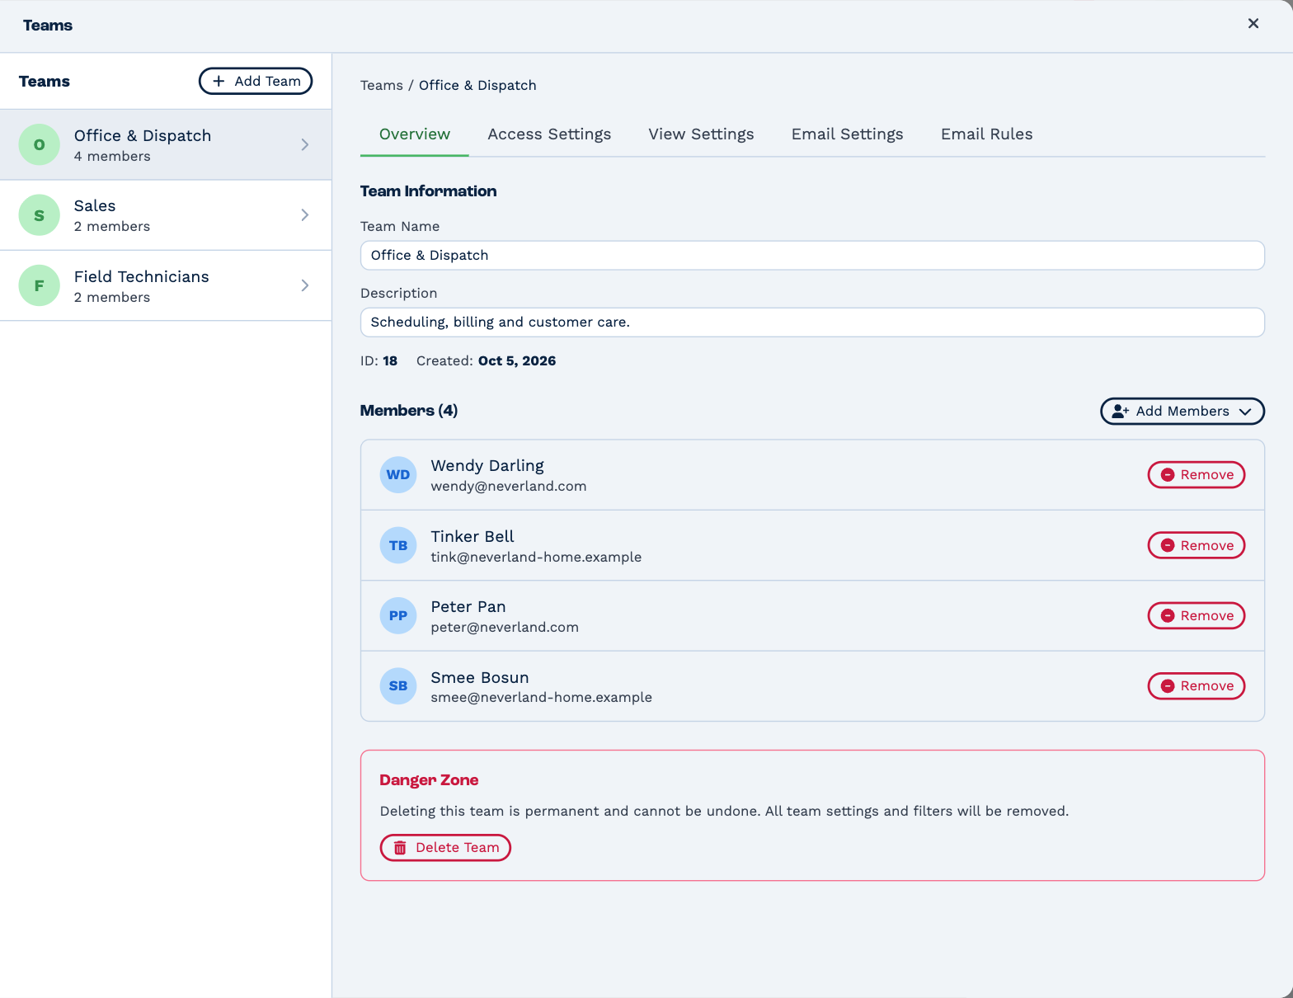Click email smee@neverland-home.example
The image size is (1293, 998).
point(542,698)
